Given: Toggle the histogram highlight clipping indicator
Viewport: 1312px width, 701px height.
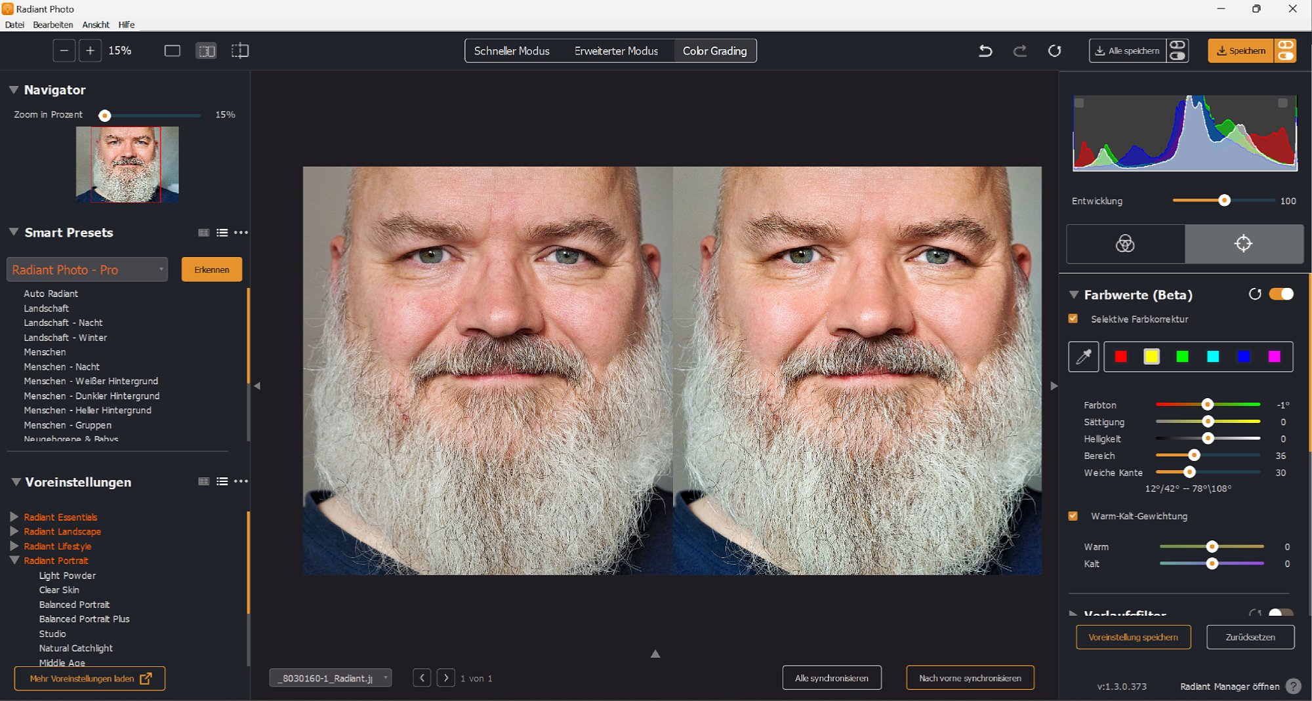Looking at the screenshot, I should click(1282, 103).
